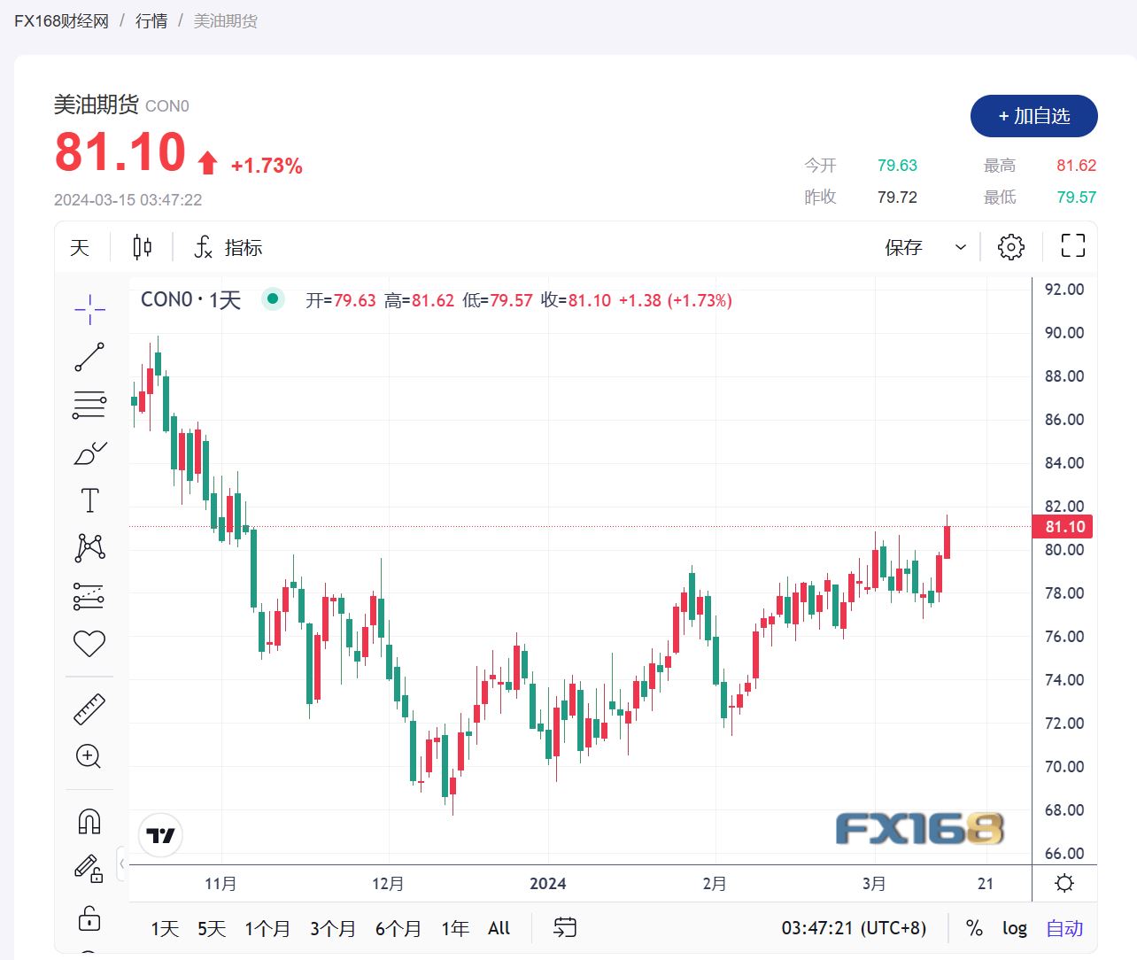Enter fullscreen chart mode
Screen dimensions: 1137x960
pos(1072,246)
